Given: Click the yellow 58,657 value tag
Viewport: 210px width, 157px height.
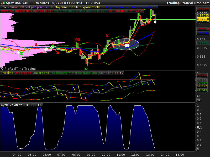Looking at the screenshot, I should pyautogui.click(x=202, y=86).
